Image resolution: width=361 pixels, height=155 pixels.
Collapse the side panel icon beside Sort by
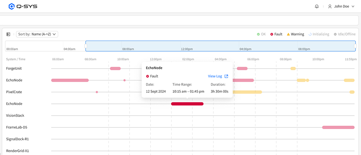[x=9, y=34]
